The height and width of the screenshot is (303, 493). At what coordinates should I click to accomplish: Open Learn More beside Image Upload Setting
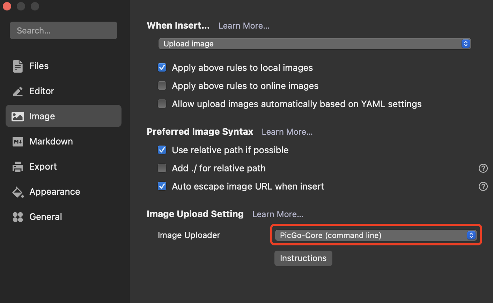click(278, 214)
